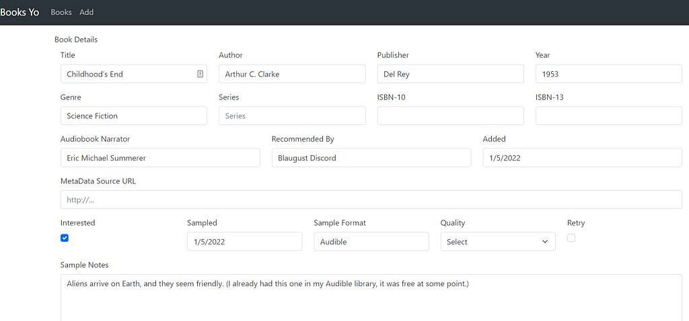Click the autofill icon in Title field

click(x=200, y=74)
